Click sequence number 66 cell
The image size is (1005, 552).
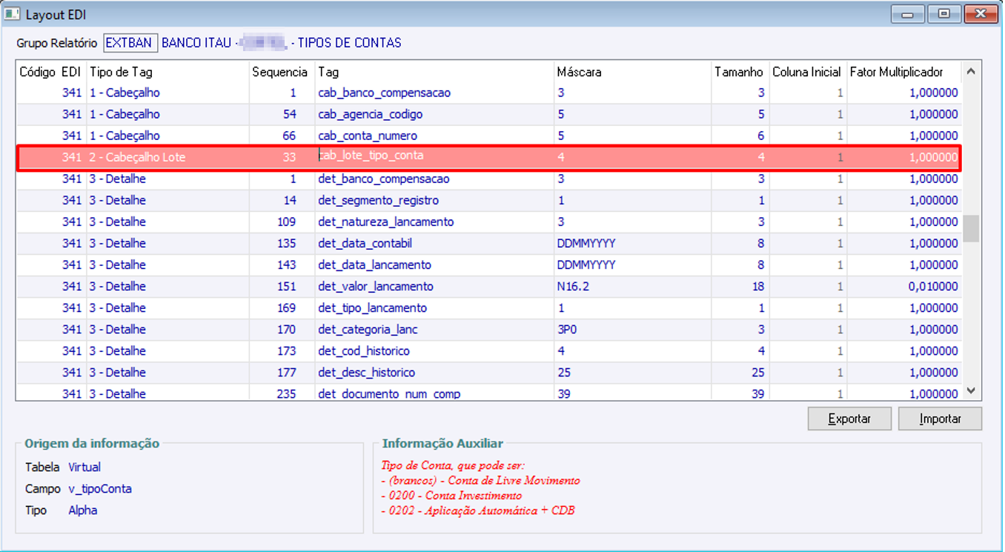point(281,136)
